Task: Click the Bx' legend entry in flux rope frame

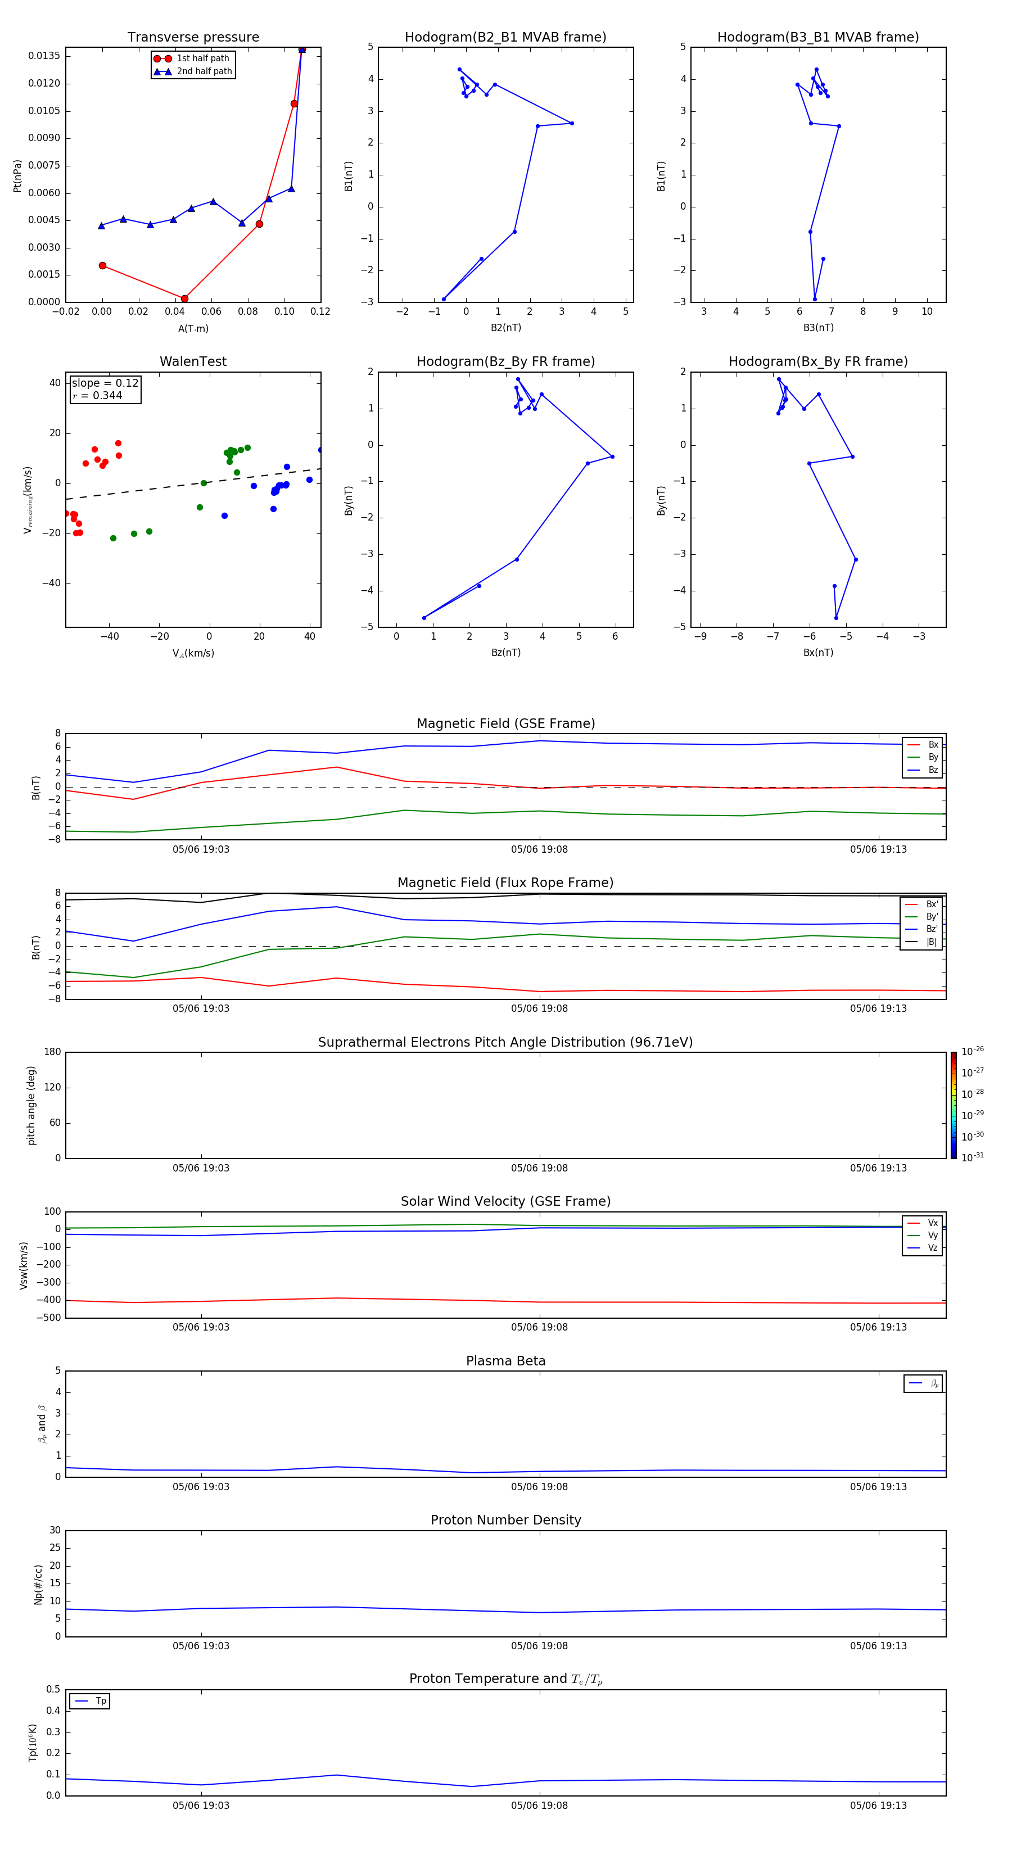Action: [921, 904]
